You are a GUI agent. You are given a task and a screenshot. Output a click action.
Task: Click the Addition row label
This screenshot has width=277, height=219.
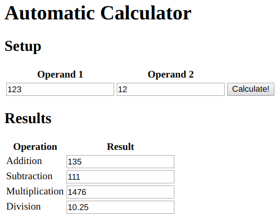24,161
